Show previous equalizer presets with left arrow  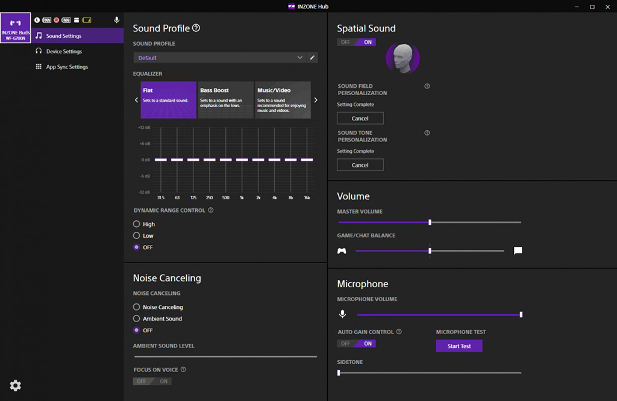137,100
